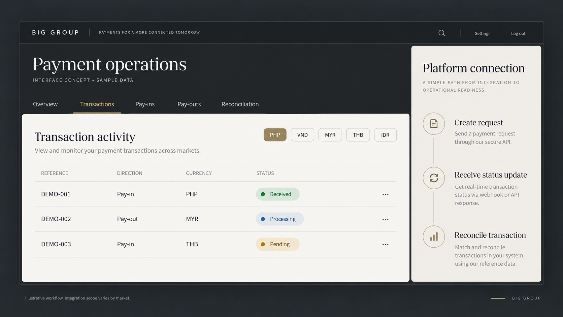Select the THB currency filter

point(358,135)
